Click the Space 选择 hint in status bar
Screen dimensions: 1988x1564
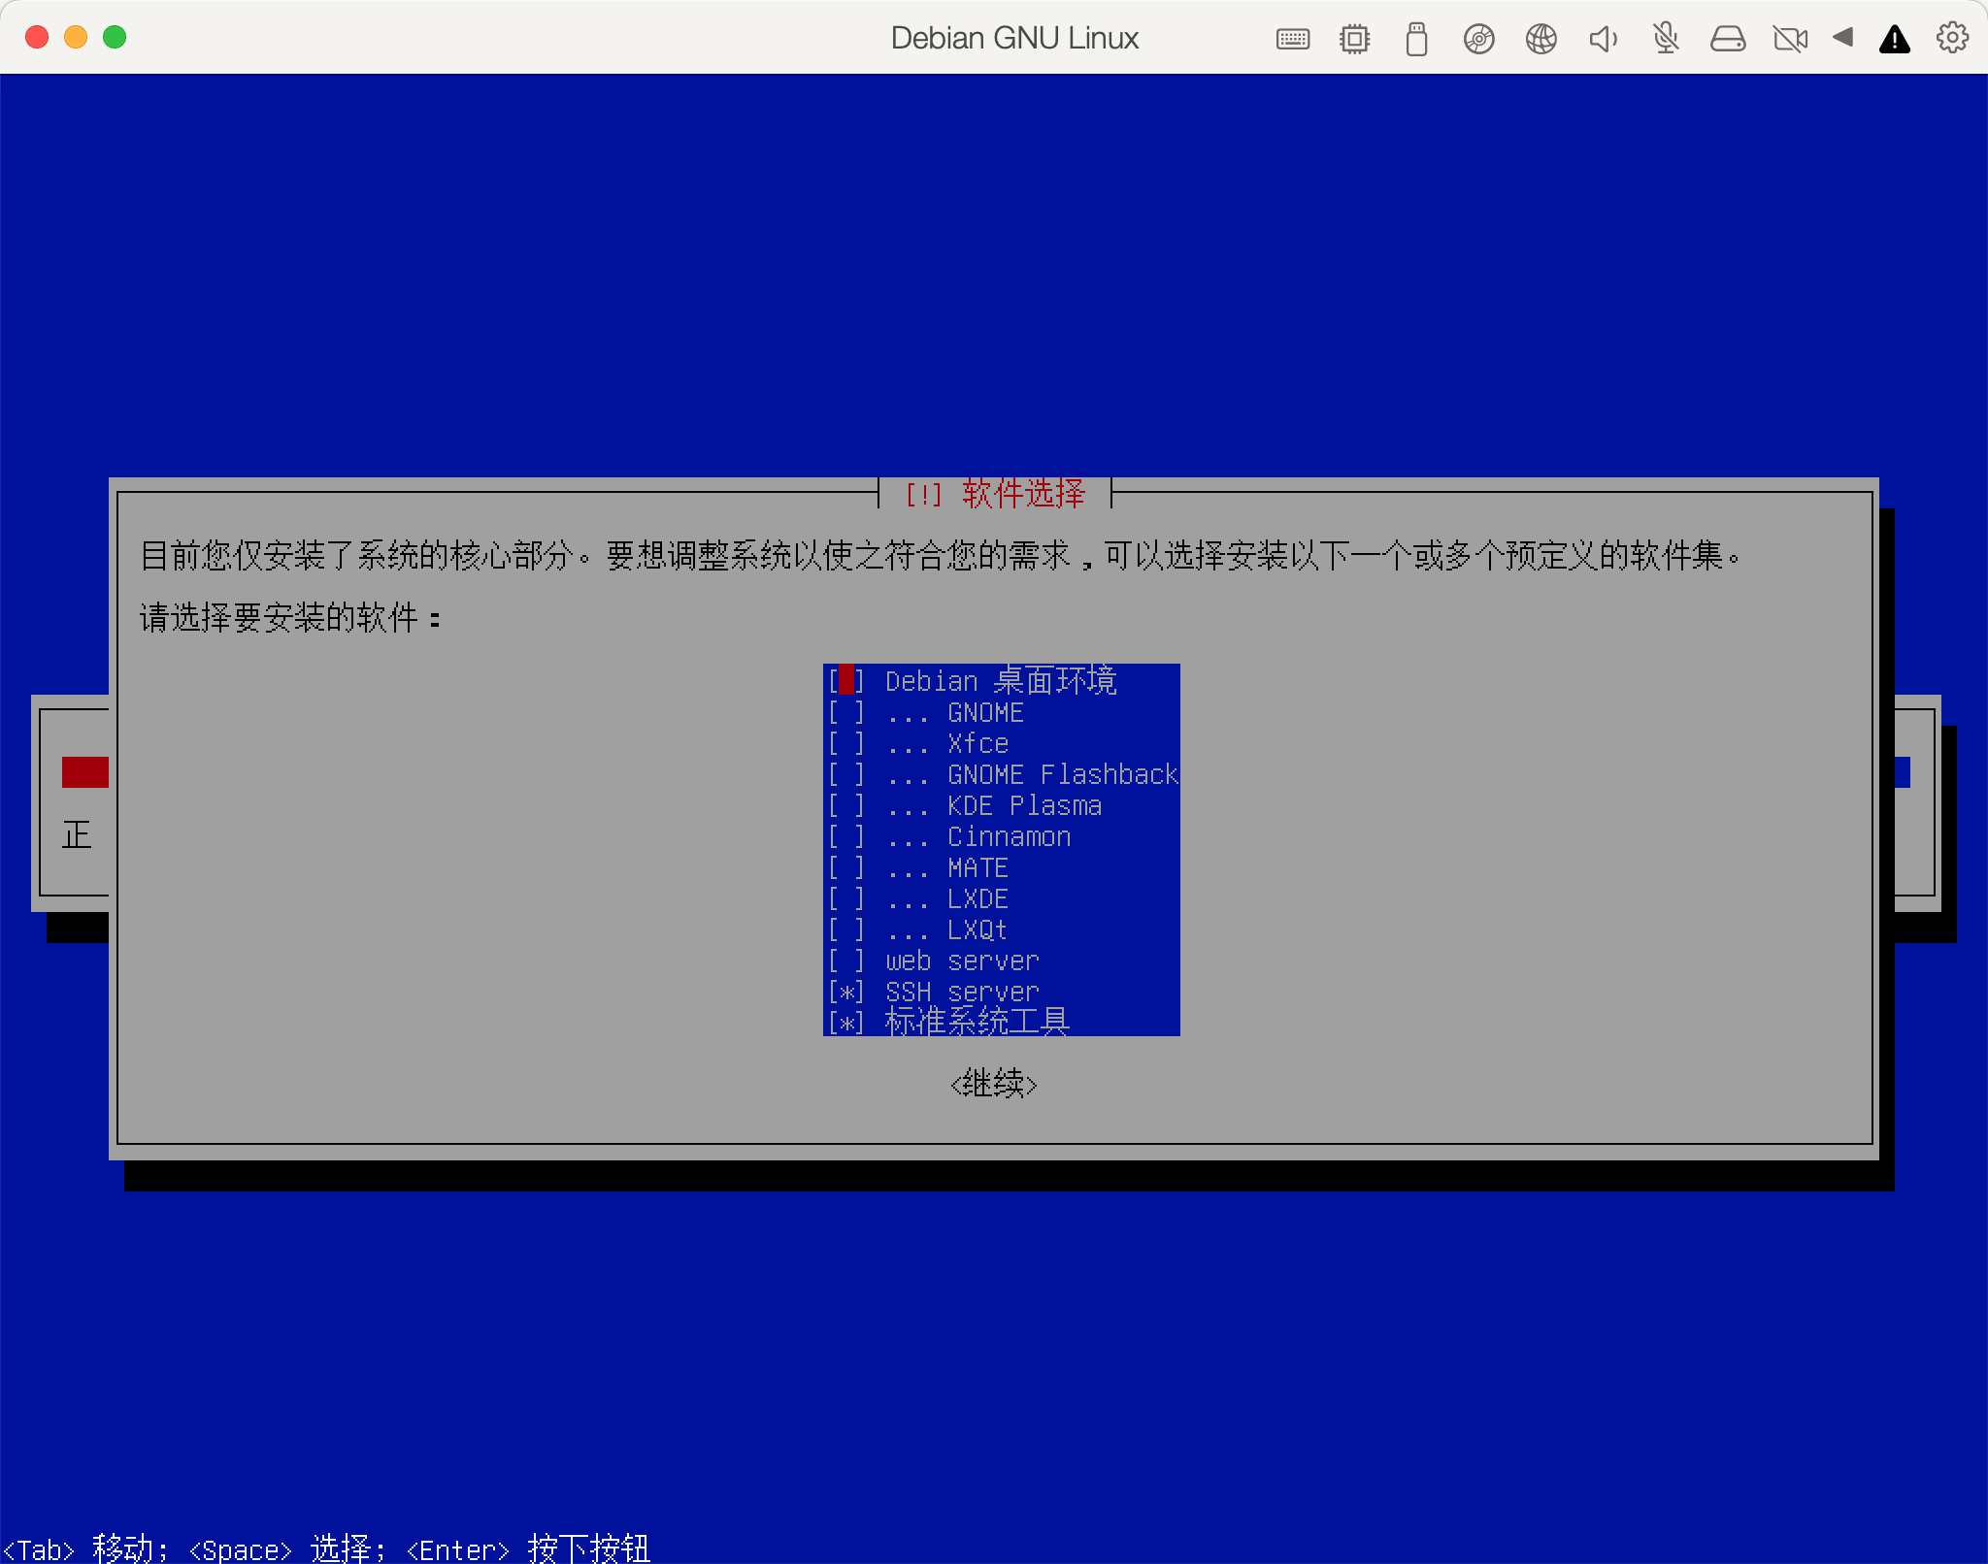coord(287,1548)
